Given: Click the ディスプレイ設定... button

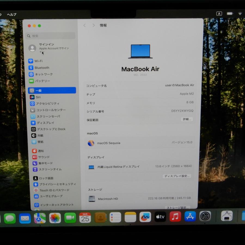Looking at the screenshot, I should (x=177, y=176).
